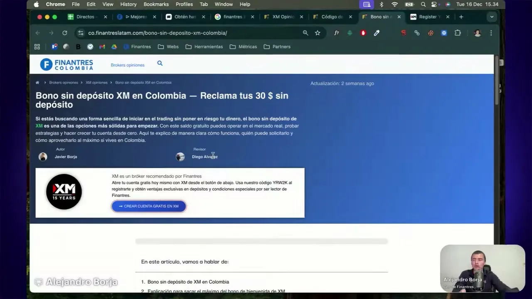
Task: Open the Chrome menu in menu bar
Action: click(55, 4)
